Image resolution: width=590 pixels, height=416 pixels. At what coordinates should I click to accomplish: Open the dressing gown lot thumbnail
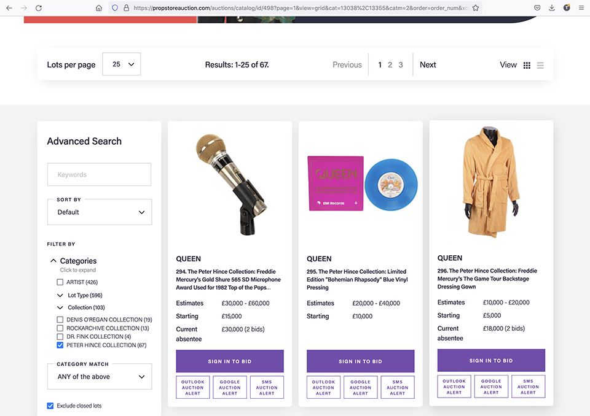(490, 183)
